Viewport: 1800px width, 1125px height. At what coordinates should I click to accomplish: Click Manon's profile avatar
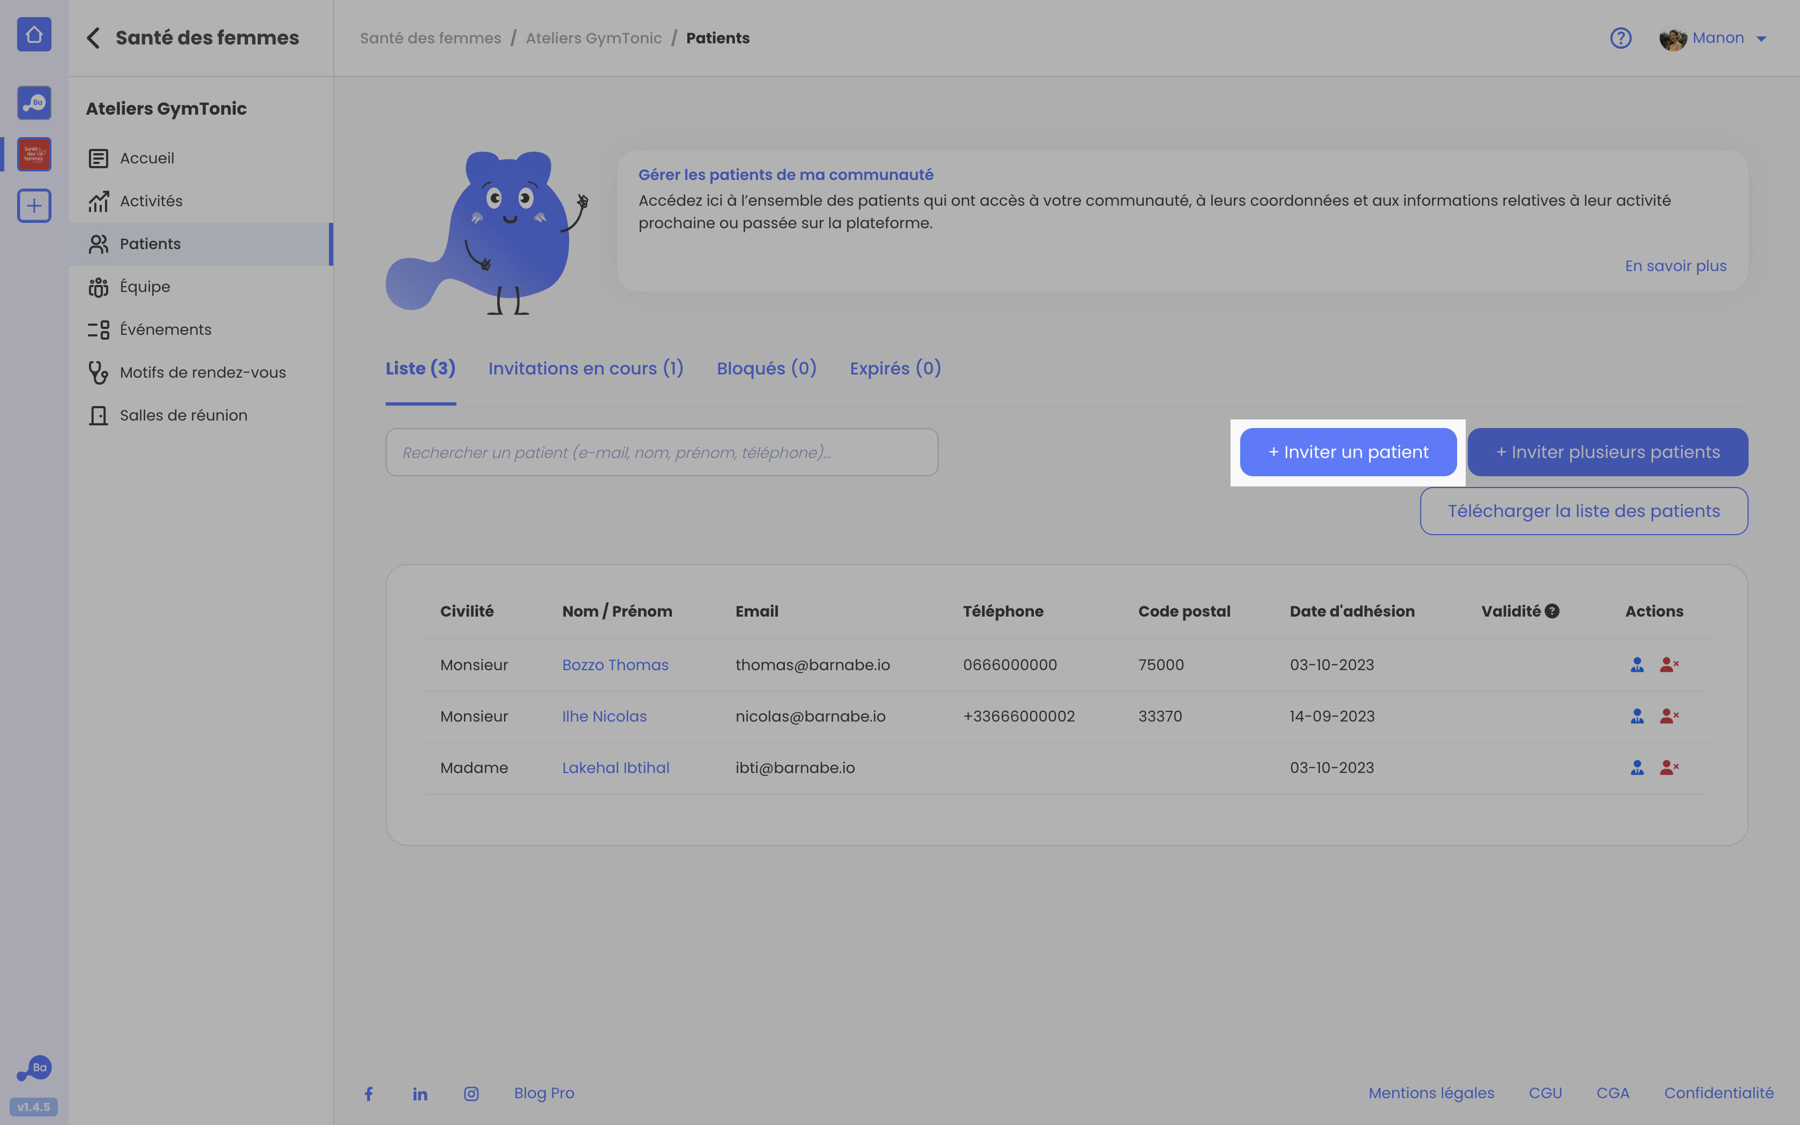point(1673,39)
